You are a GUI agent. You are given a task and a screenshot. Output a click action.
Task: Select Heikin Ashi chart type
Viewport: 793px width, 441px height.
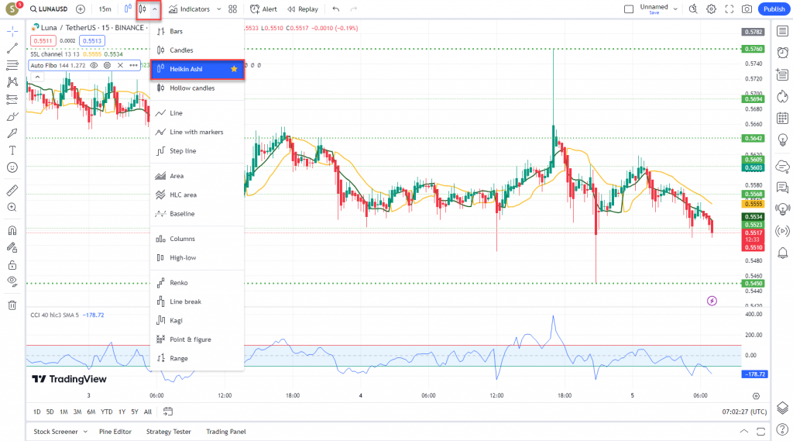197,69
